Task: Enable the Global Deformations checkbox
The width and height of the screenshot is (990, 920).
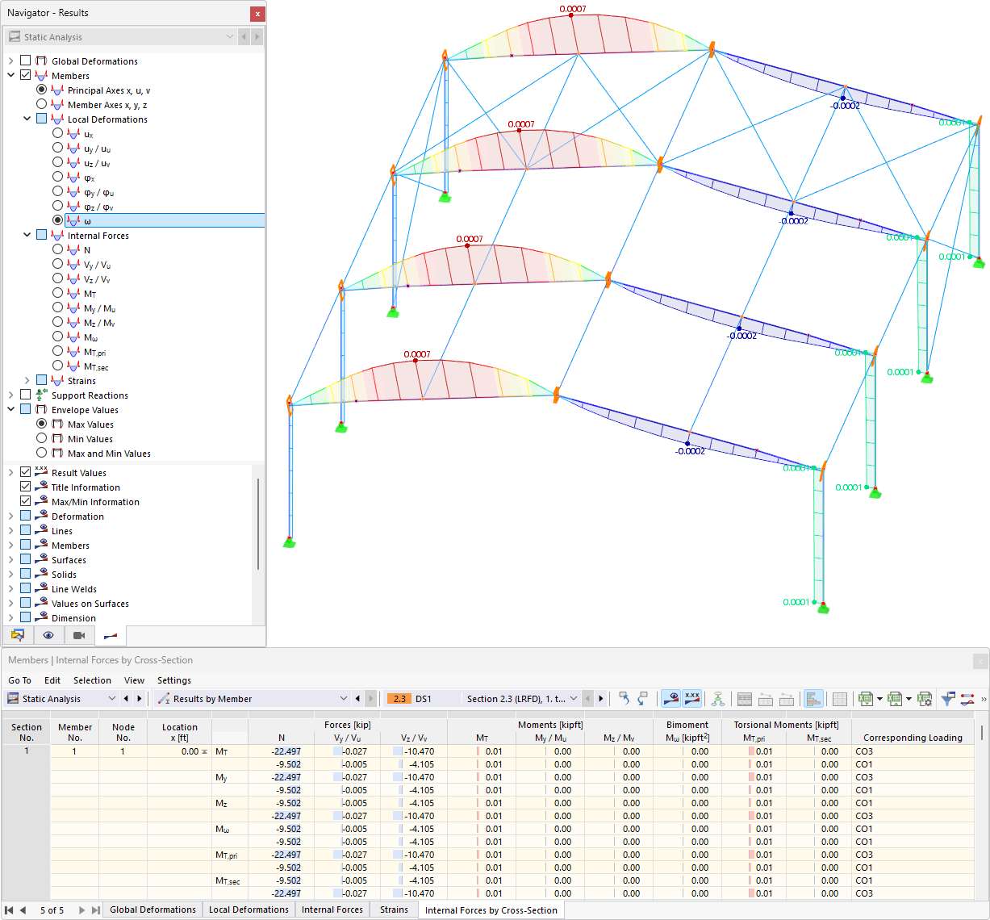Action: tap(26, 61)
